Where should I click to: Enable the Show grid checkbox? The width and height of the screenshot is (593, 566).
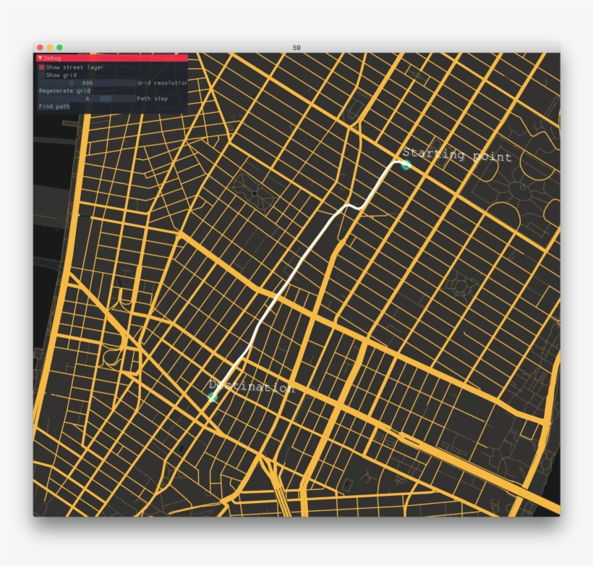point(42,75)
